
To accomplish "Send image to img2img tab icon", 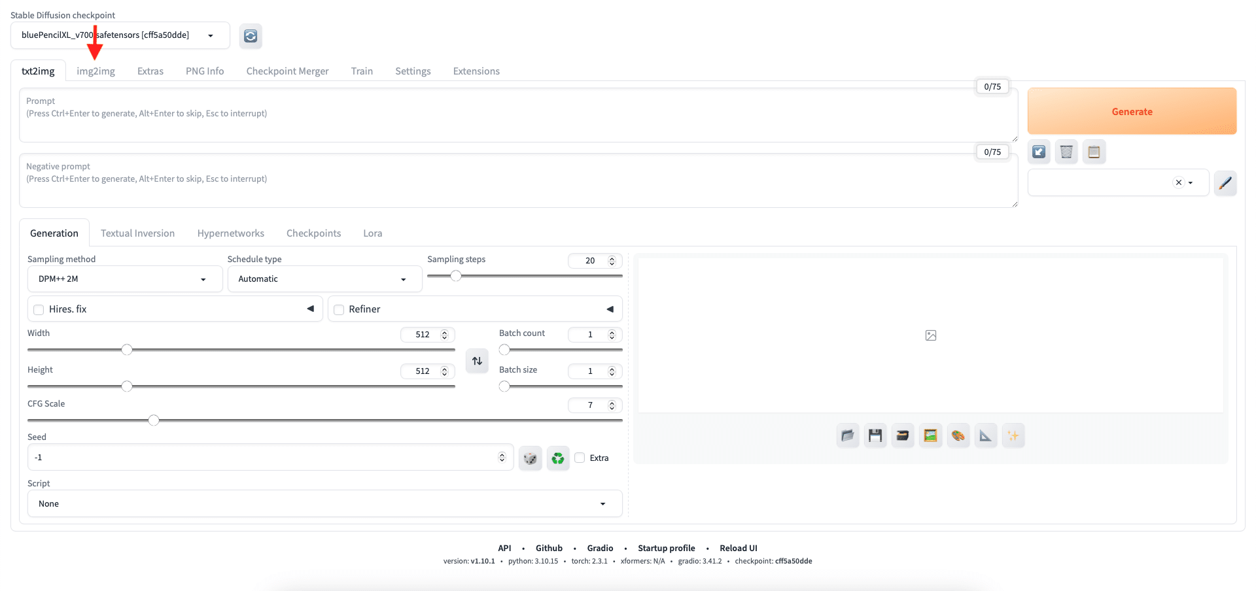I will 930,435.
